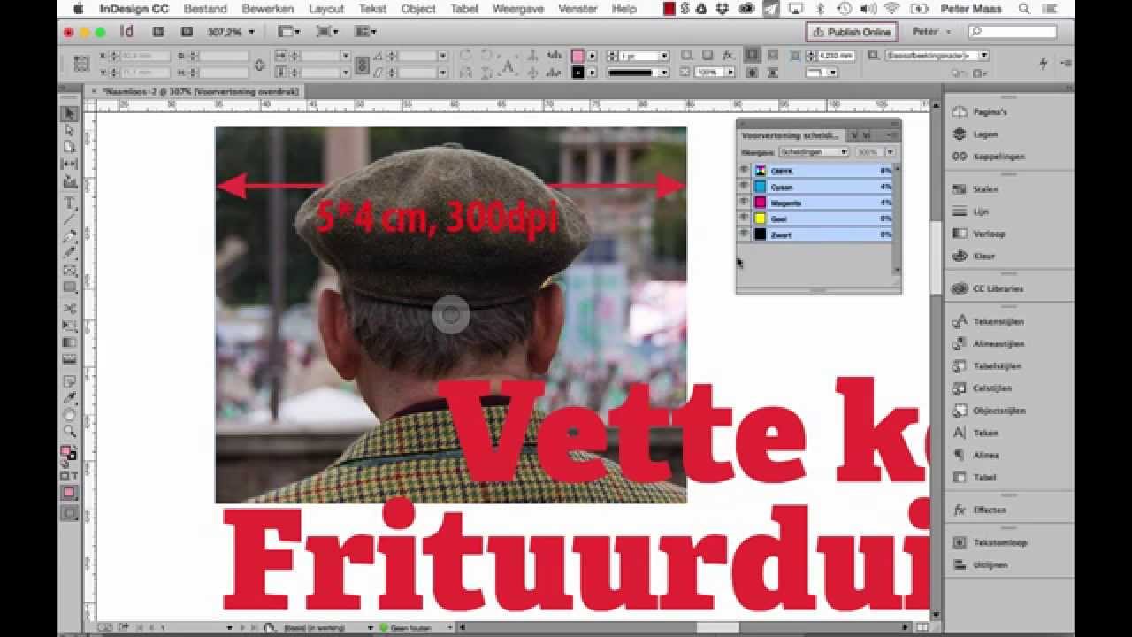Open the CC Libraries panel
1132x637 pixels.
(986, 288)
